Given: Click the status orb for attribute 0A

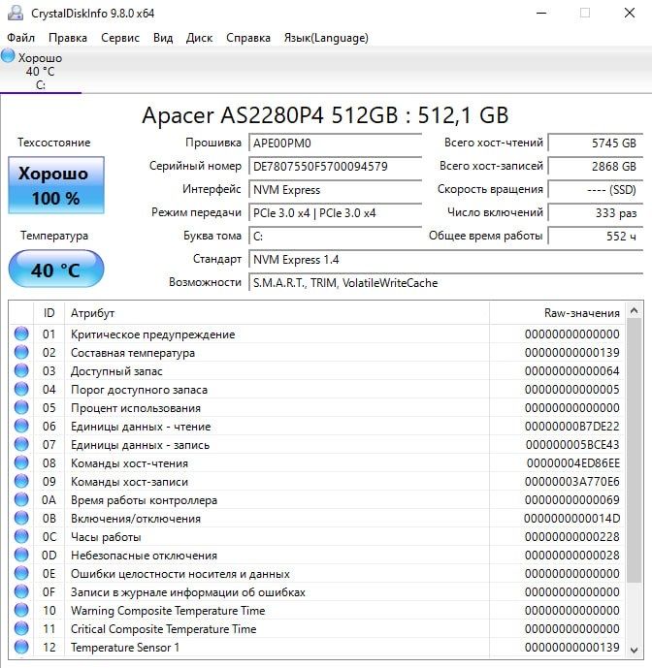Looking at the screenshot, I should tap(21, 499).
